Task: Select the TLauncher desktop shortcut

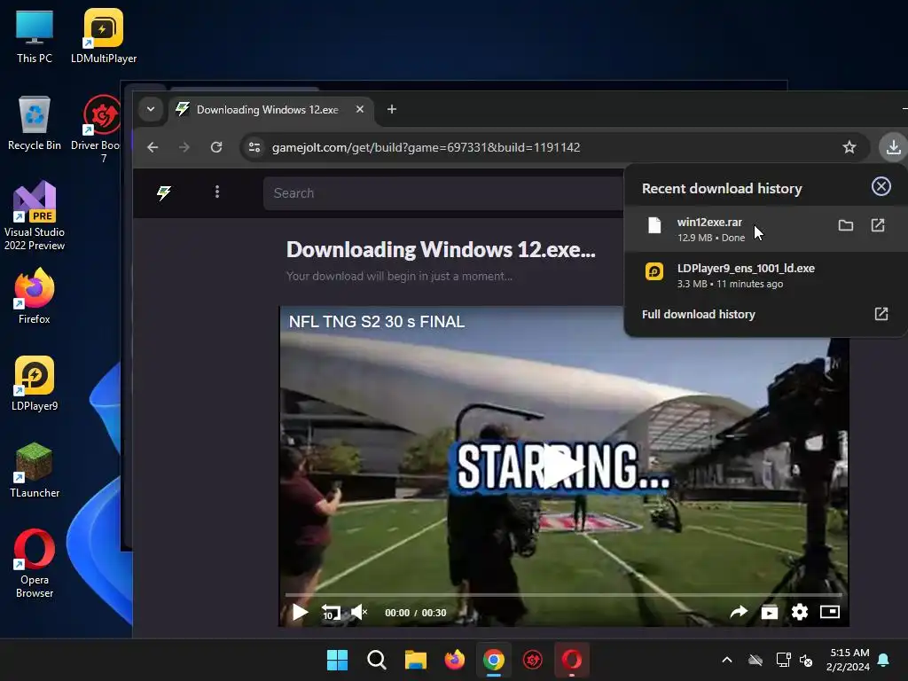Action: pos(35,470)
